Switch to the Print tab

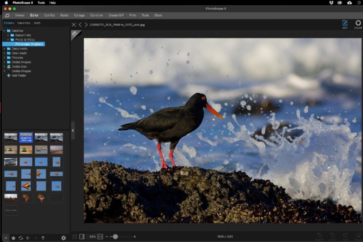tap(133, 15)
